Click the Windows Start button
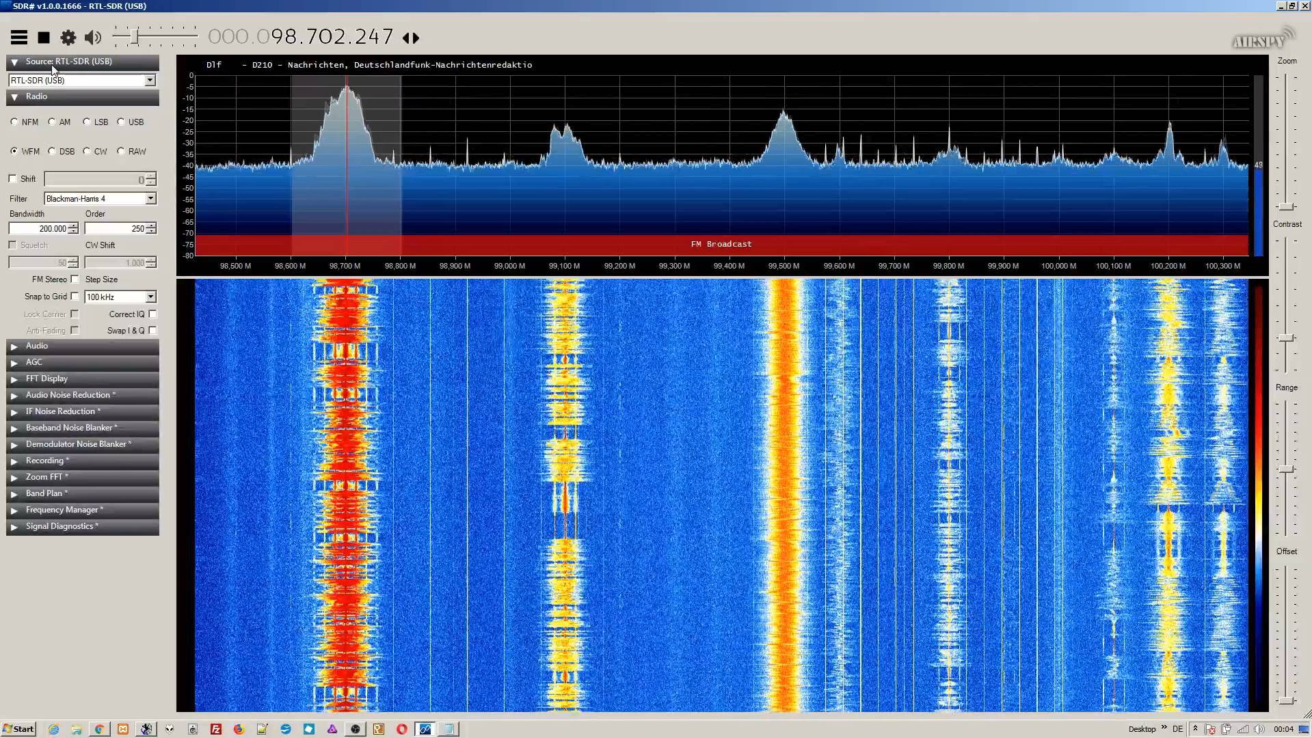Viewport: 1312px width, 738px height. click(x=18, y=729)
